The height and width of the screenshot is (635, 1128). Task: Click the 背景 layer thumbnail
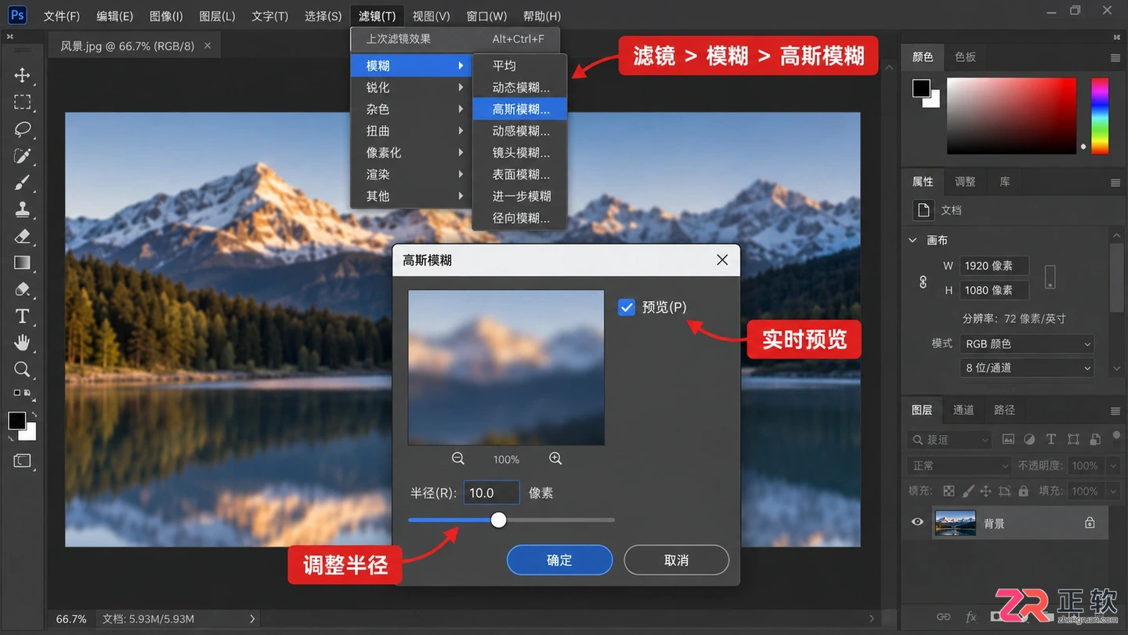(956, 523)
